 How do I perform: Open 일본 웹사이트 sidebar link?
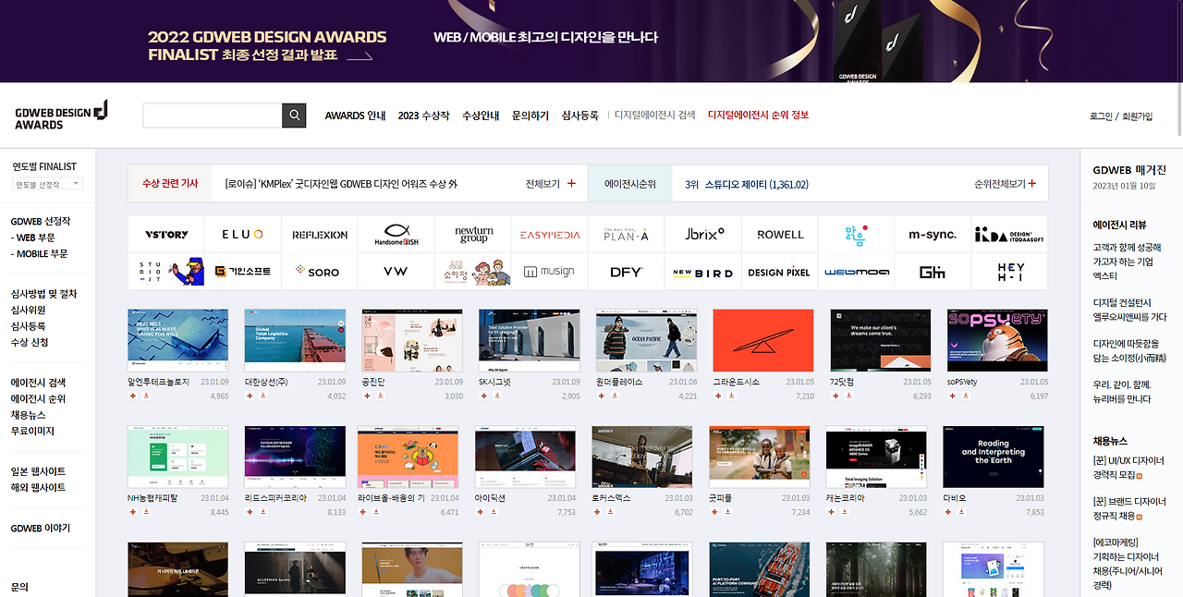pyautogui.click(x=38, y=471)
